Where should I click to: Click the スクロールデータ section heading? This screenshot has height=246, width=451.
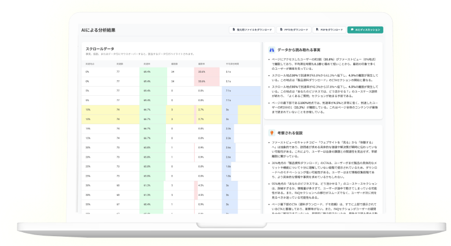[99, 50]
